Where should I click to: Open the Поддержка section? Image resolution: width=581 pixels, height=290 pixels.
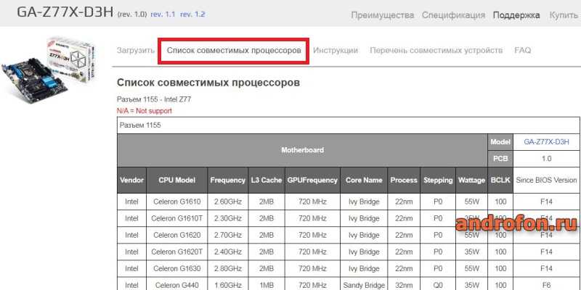click(516, 15)
